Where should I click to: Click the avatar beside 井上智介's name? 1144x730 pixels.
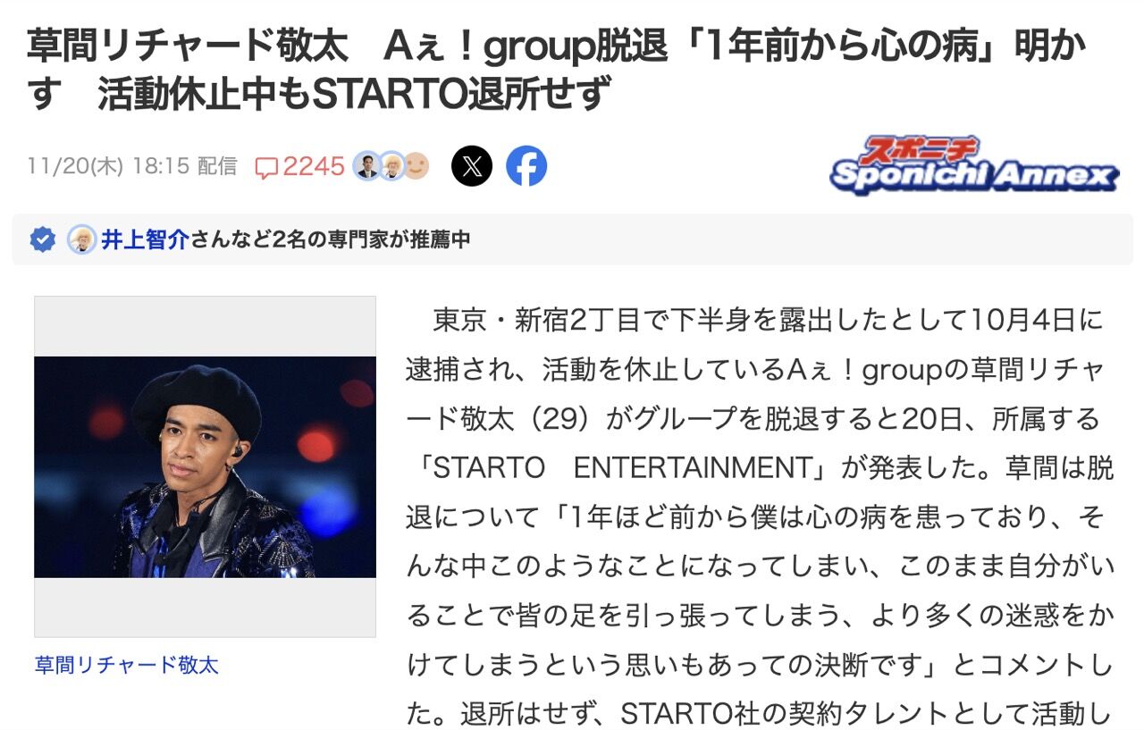(81, 239)
